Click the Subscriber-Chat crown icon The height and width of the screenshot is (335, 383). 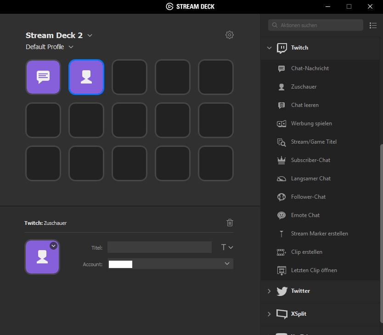(x=282, y=160)
